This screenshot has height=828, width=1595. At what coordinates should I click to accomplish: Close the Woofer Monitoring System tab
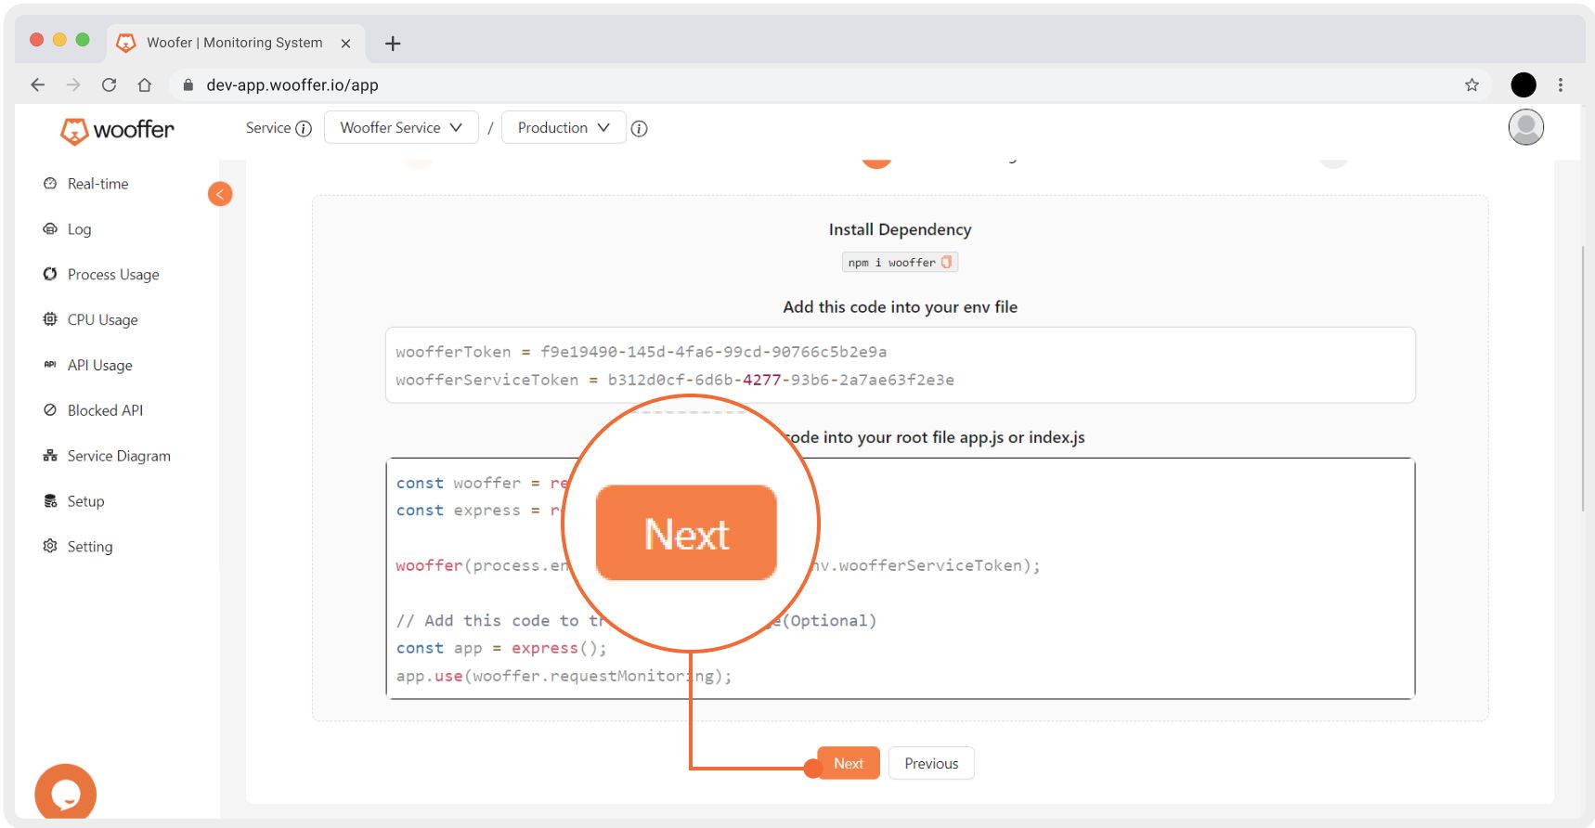345,43
